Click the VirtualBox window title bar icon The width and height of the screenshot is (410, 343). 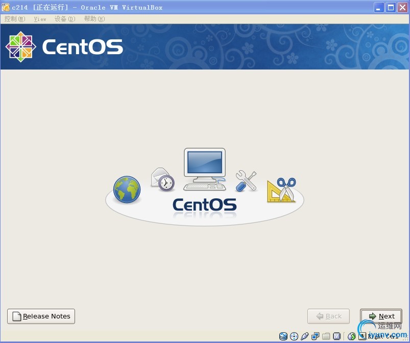pos(6,7)
